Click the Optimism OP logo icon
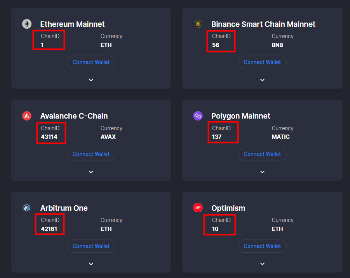 point(198,208)
